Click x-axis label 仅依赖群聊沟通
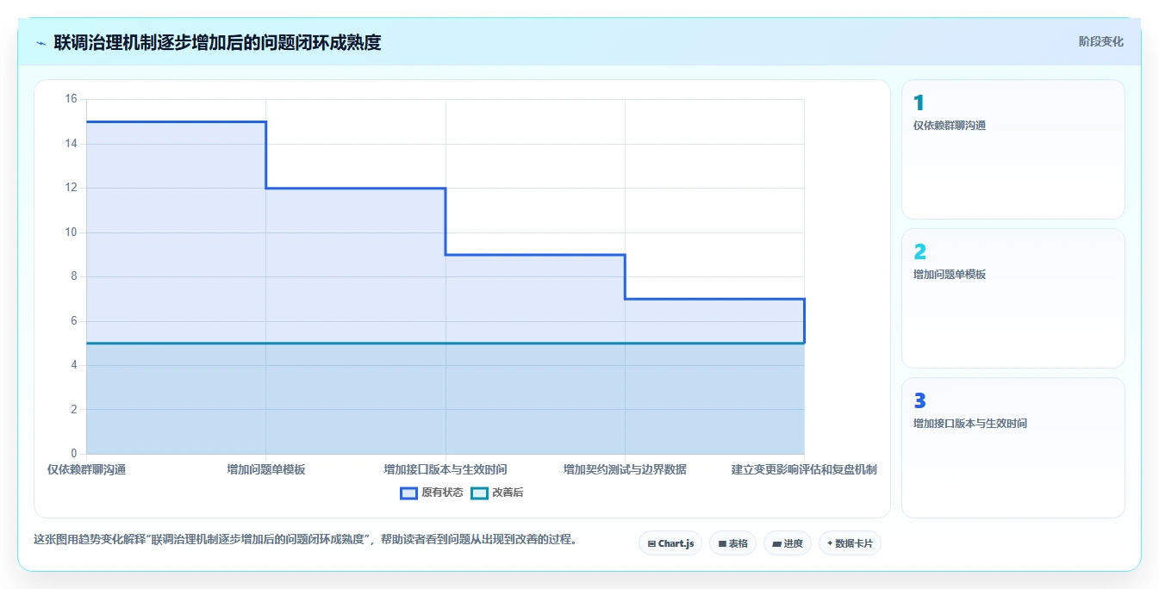The height and width of the screenshot is (589, 1159). [86, 469]
